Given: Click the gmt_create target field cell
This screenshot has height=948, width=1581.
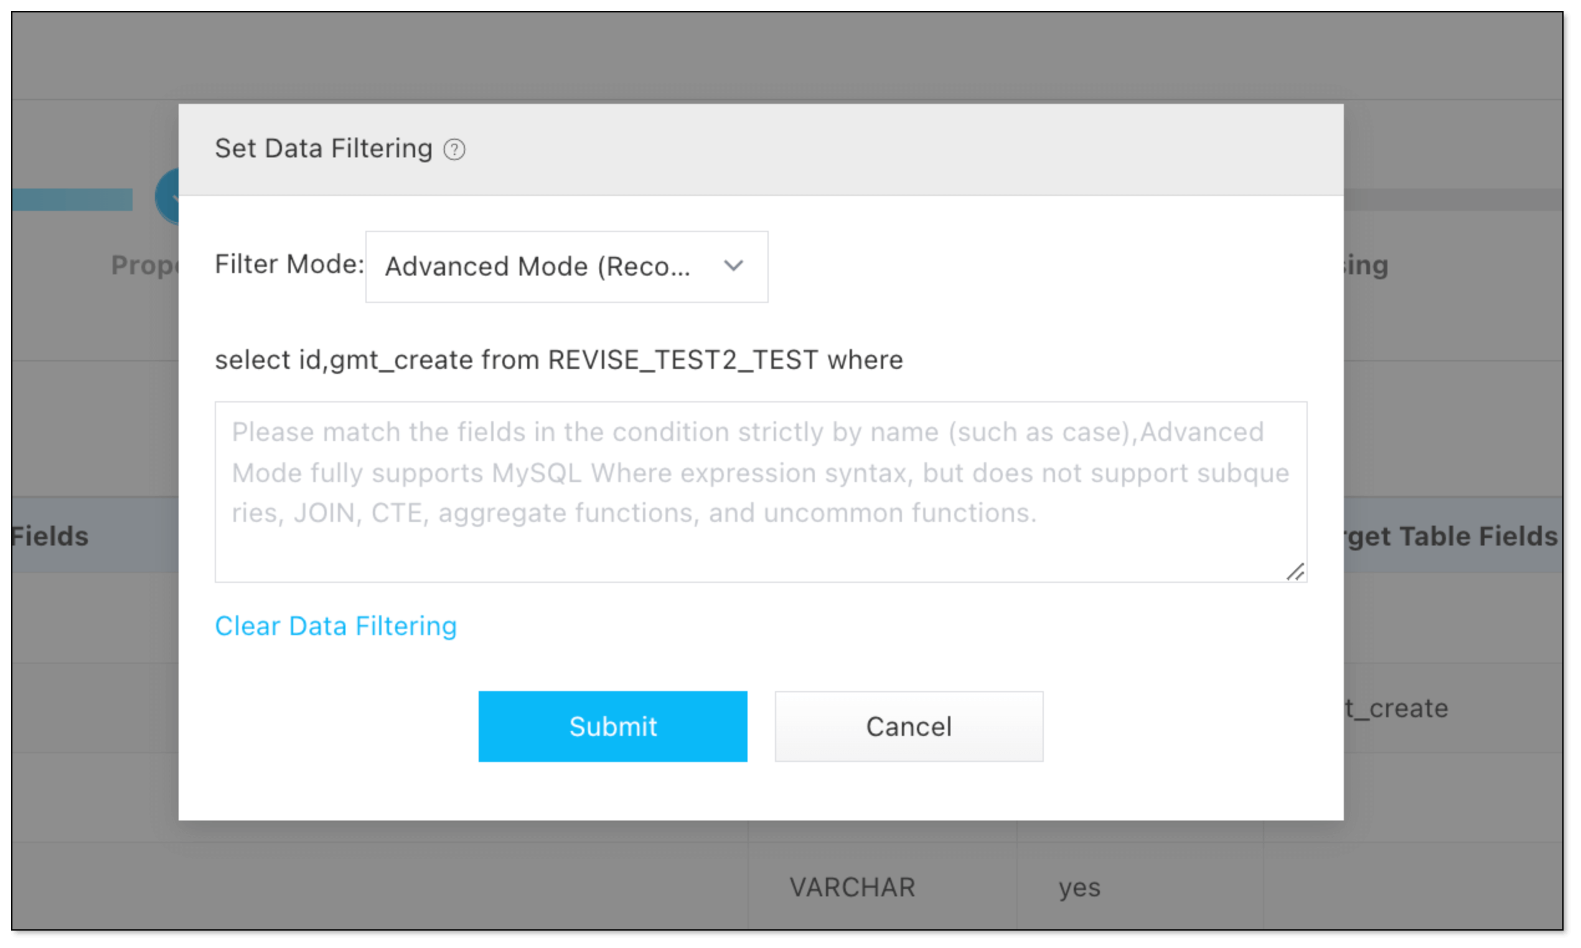Looking at the screenshot, I should point(1396,708).
